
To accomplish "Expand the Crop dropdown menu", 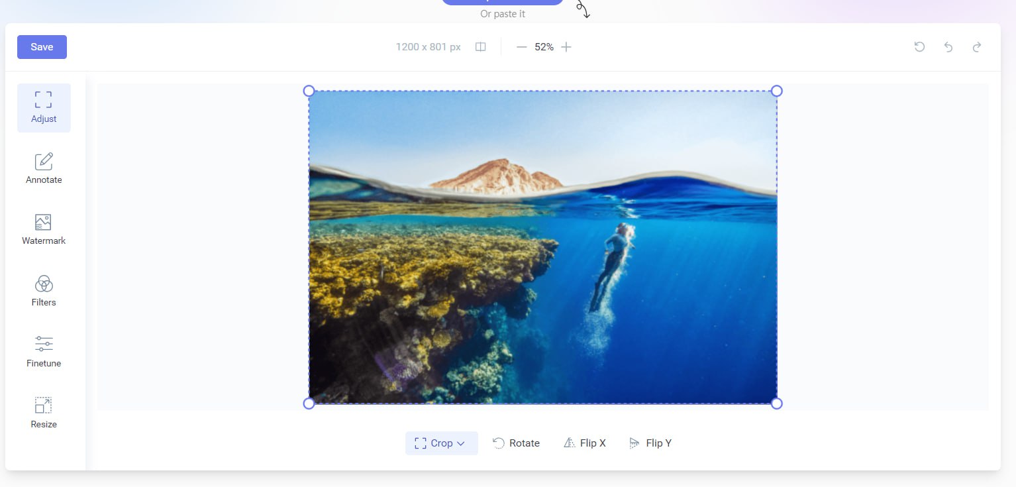I will pyautogui.click(x=441, y=443).
